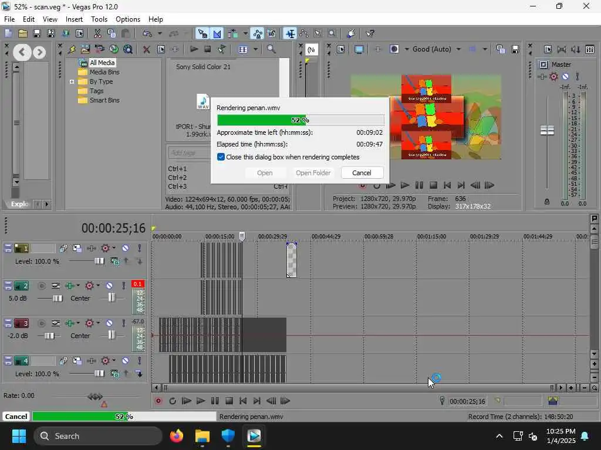Solo audio track 3

click(123, 323)
